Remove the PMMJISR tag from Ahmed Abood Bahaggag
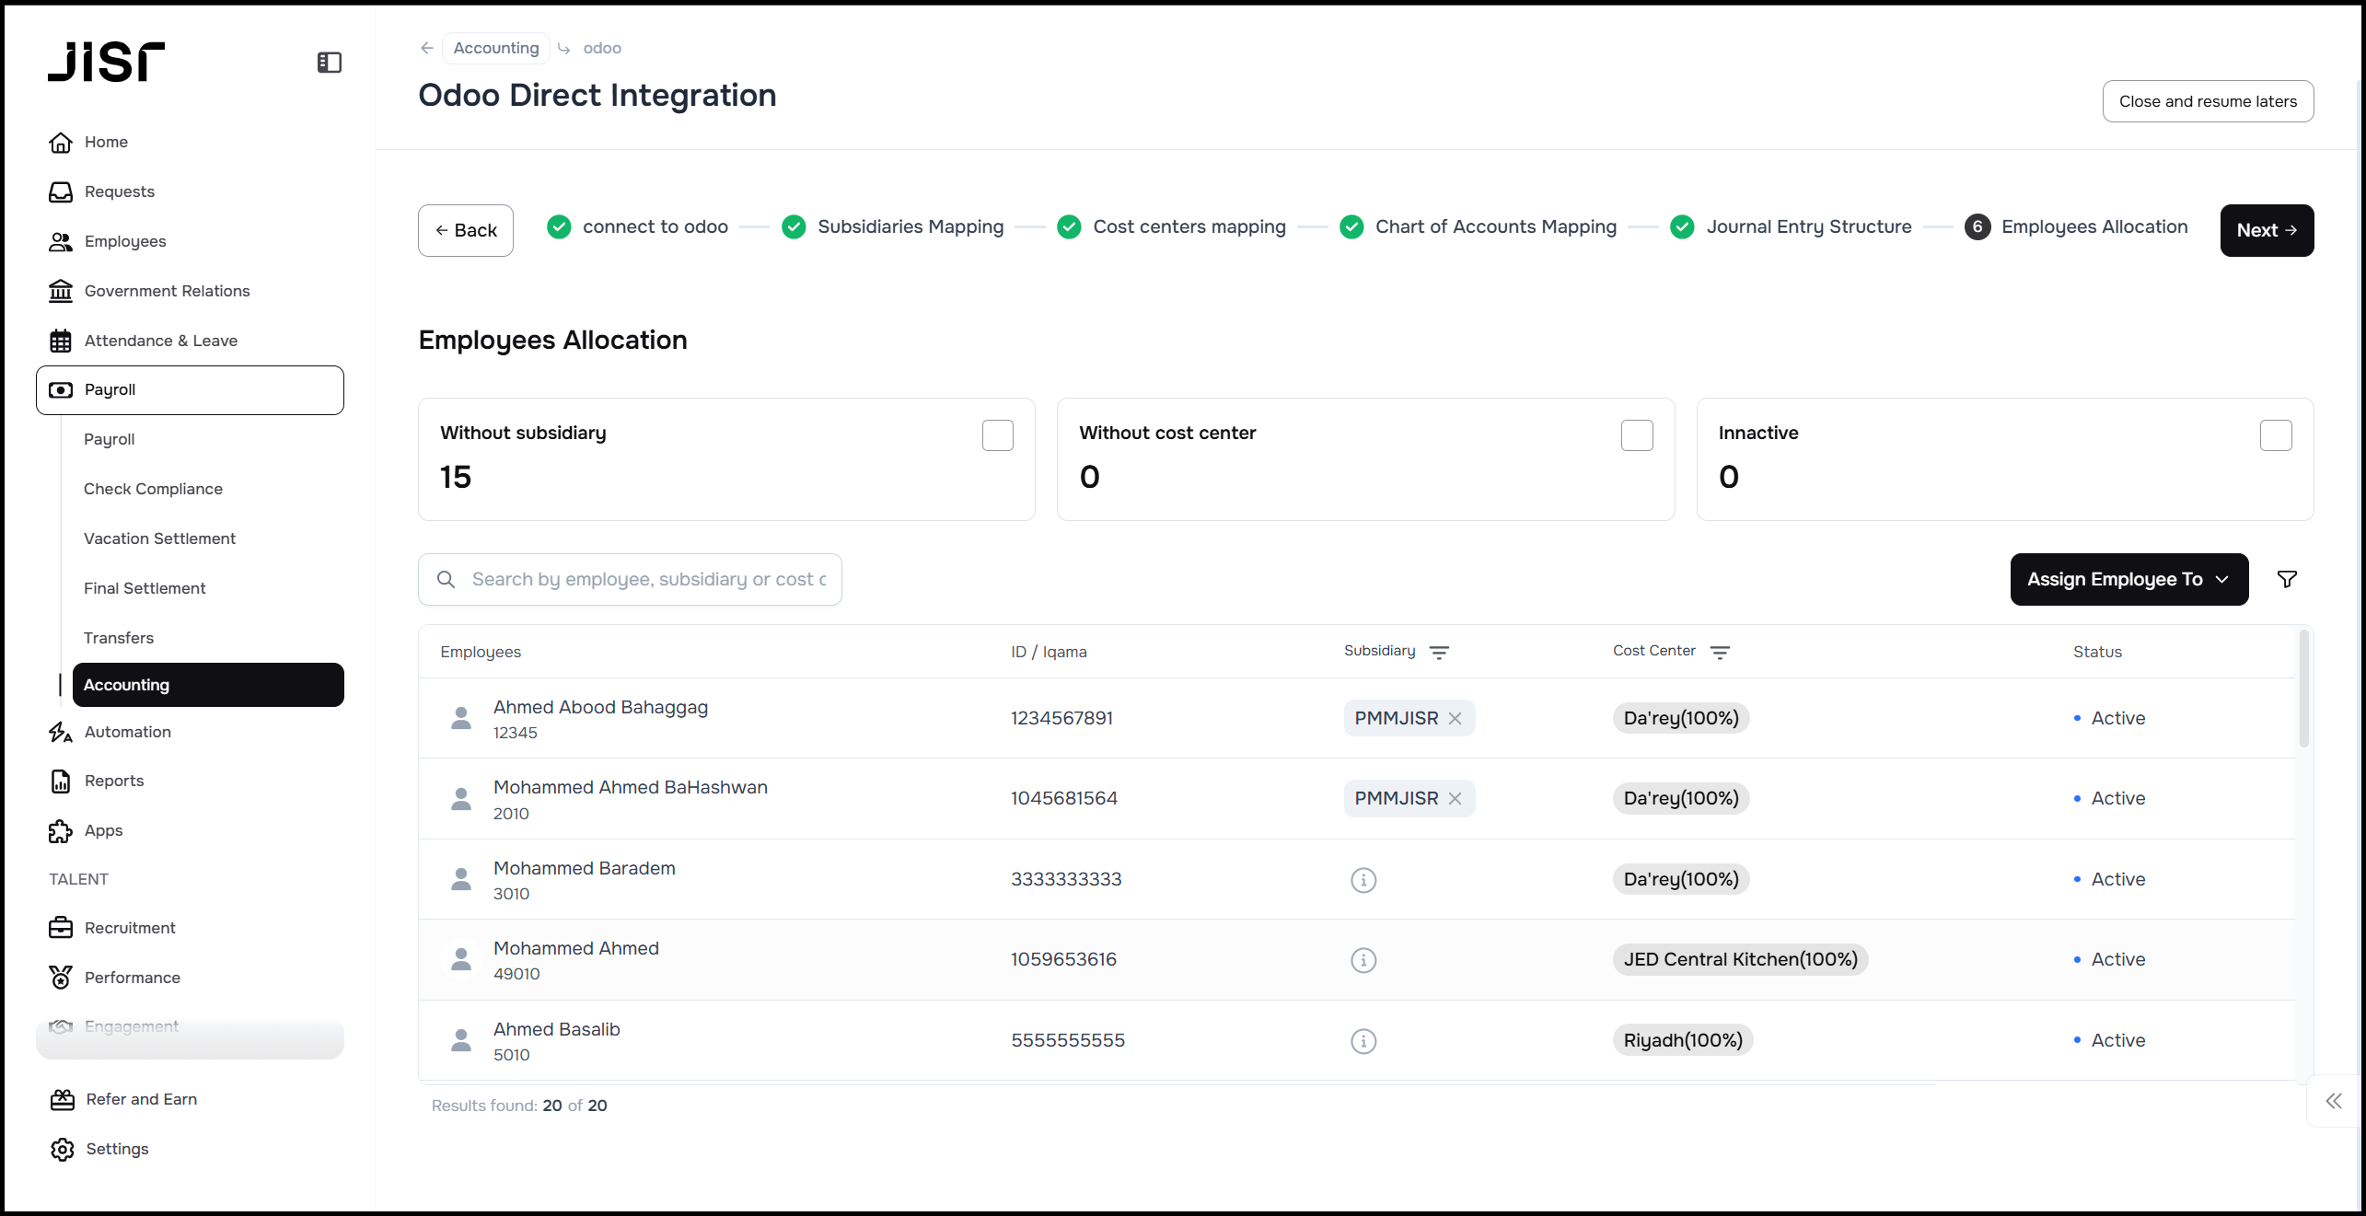 (1456, 719)
